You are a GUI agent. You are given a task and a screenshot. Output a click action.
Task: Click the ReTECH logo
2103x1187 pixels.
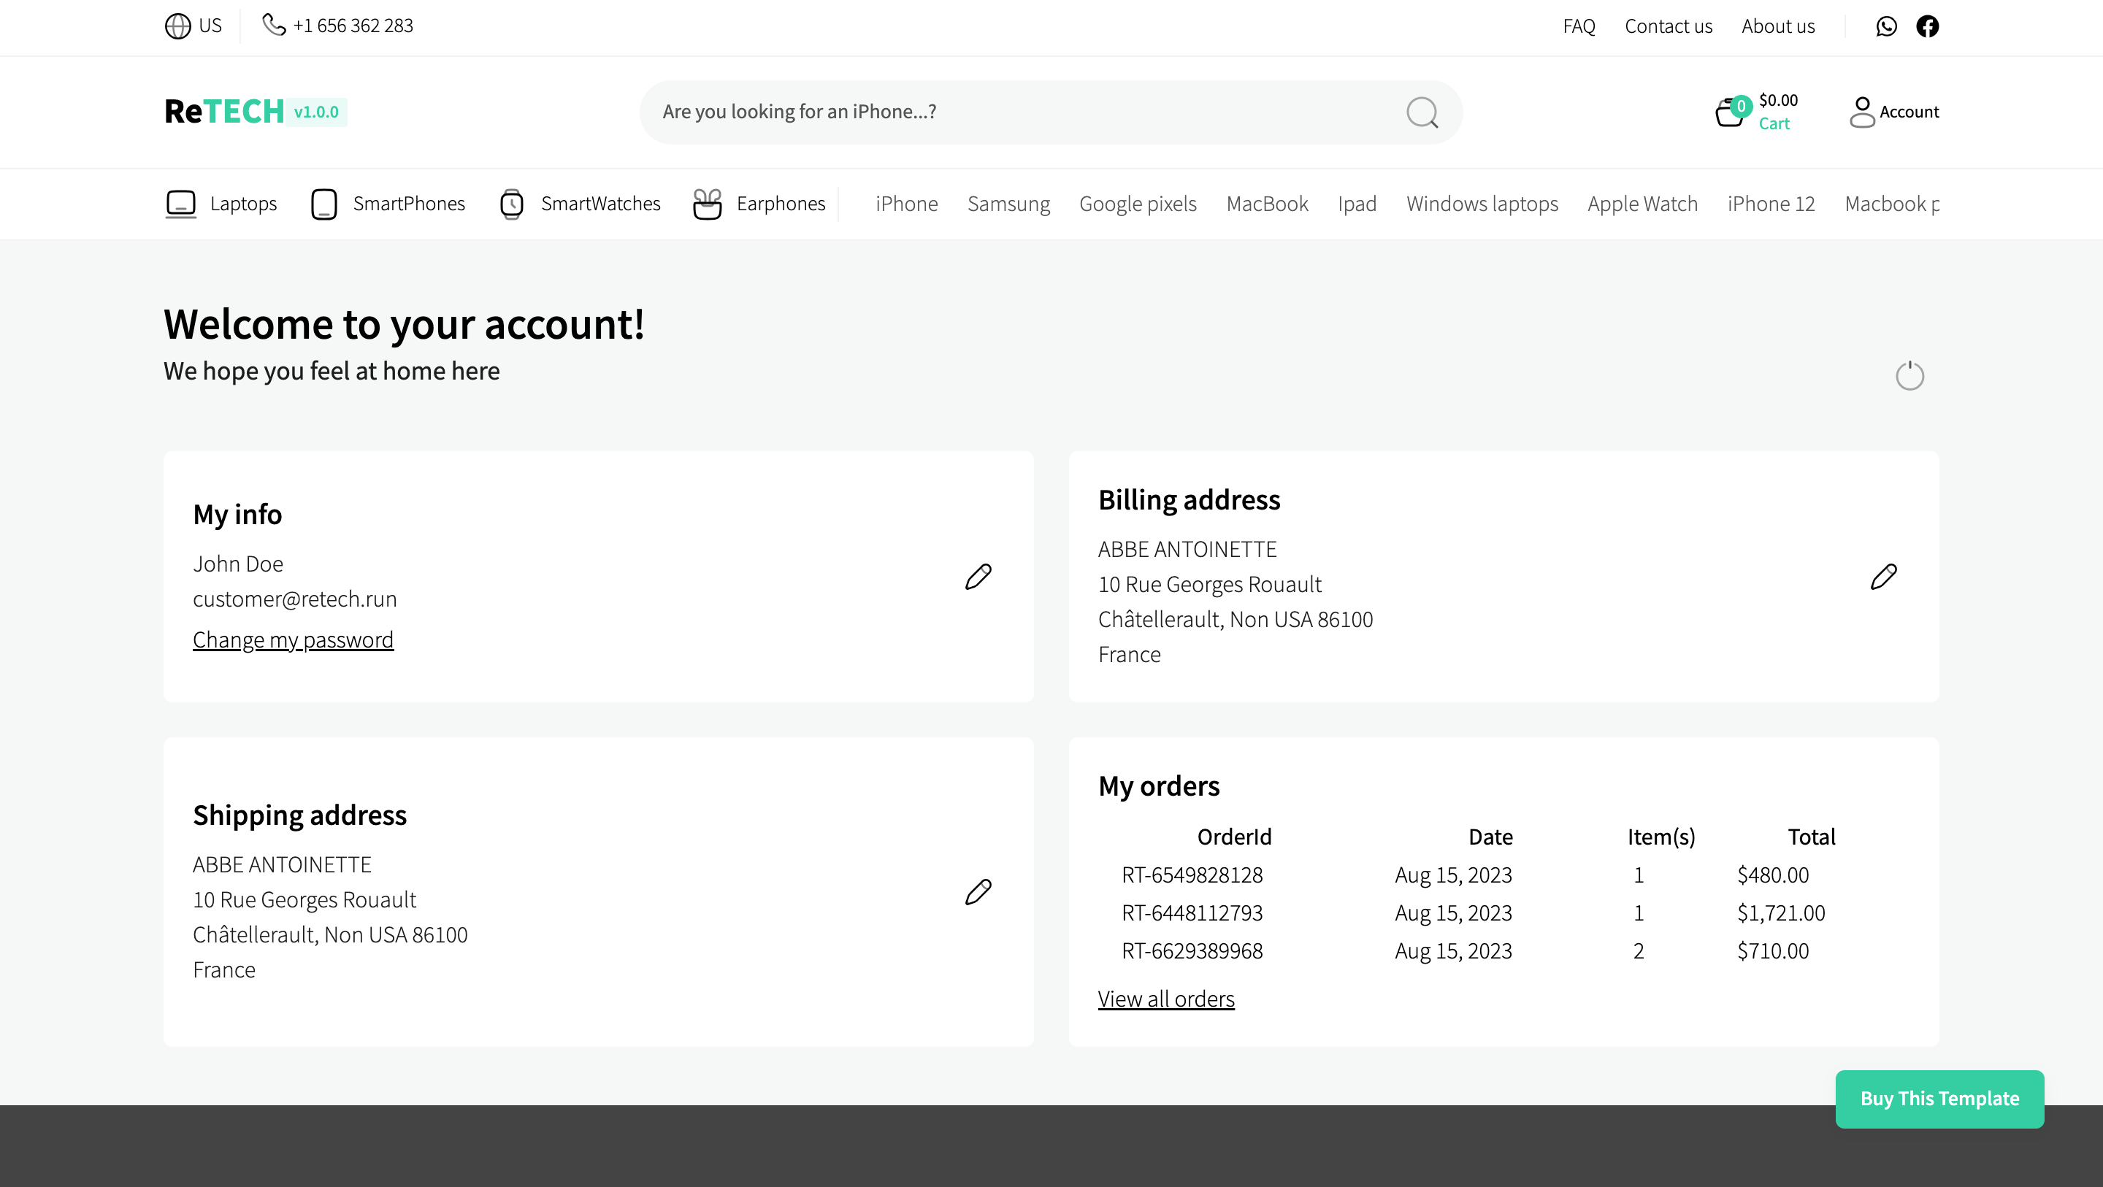223,112
